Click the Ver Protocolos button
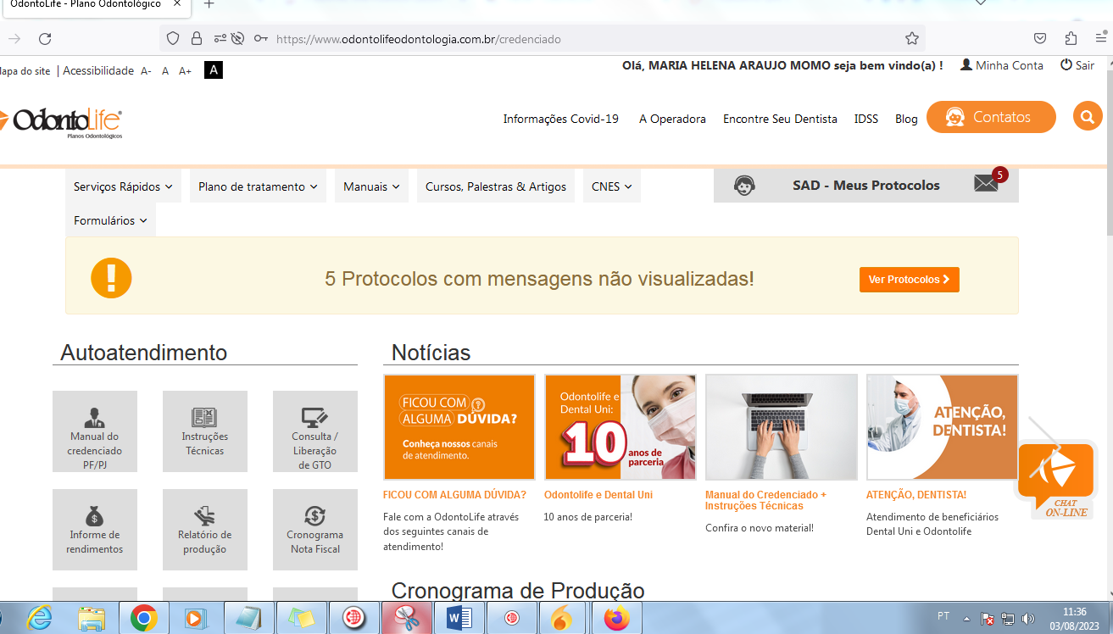Image resolution: width=1113 pixels, height=634 pixels. [x=909, y=280]
